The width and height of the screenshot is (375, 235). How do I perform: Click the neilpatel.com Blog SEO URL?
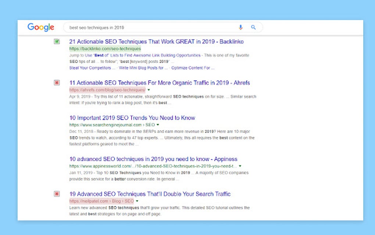101,201
